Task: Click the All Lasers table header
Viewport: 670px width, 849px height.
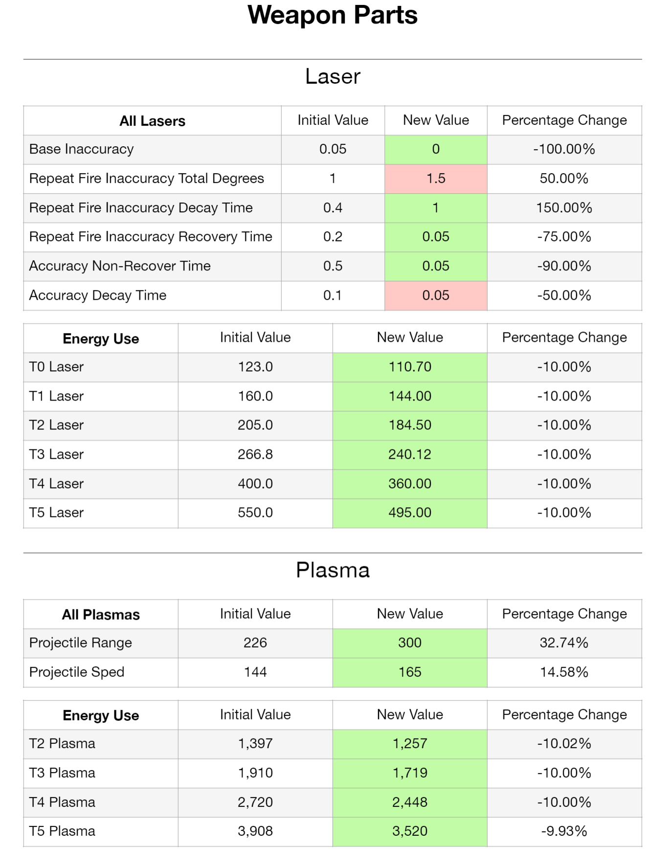Action: point(152,121)
